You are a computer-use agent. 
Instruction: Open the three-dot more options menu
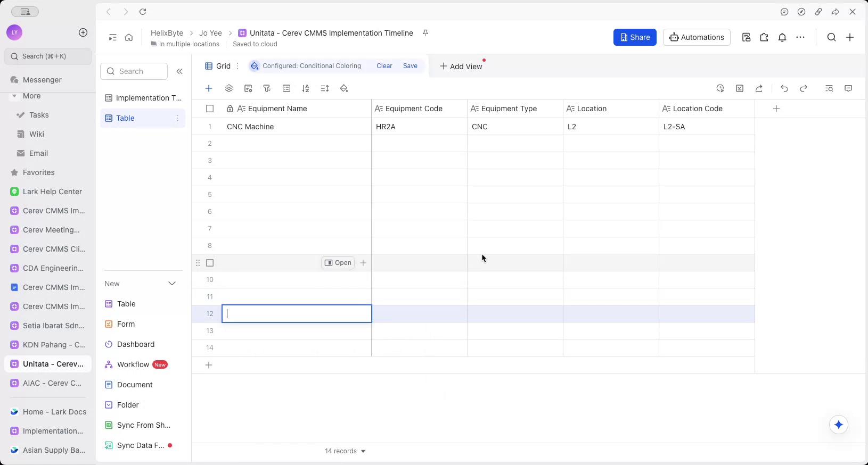800,37
